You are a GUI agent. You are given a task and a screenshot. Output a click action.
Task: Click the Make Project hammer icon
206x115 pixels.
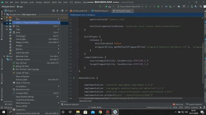(x=100, y=6)
